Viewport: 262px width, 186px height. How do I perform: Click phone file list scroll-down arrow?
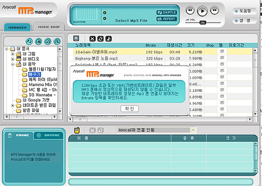coord(255,171)
